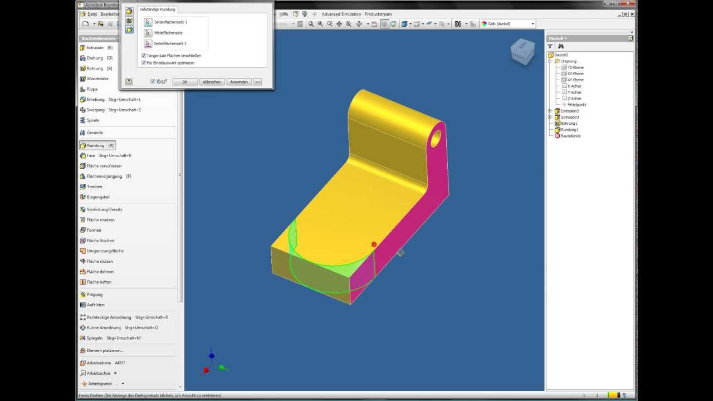The width and height of the screenshot is (713, 401).
Task: Select the Biegungsteil tool
Action: pyautogui.click(x=95, y=197)
